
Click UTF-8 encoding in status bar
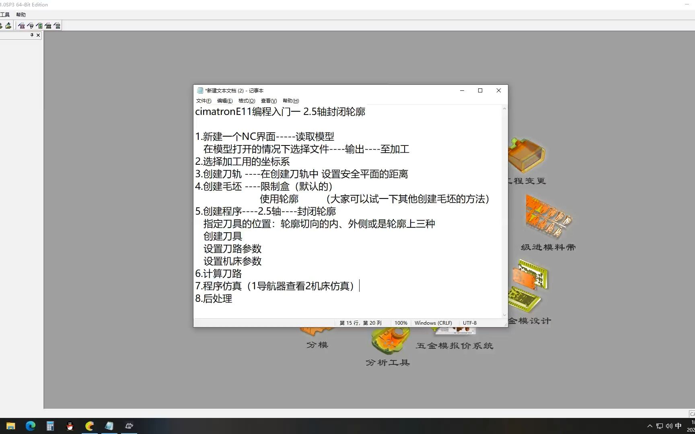469,323
